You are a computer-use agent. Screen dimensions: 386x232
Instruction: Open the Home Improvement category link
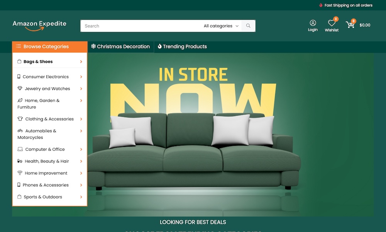pos(46,173)
